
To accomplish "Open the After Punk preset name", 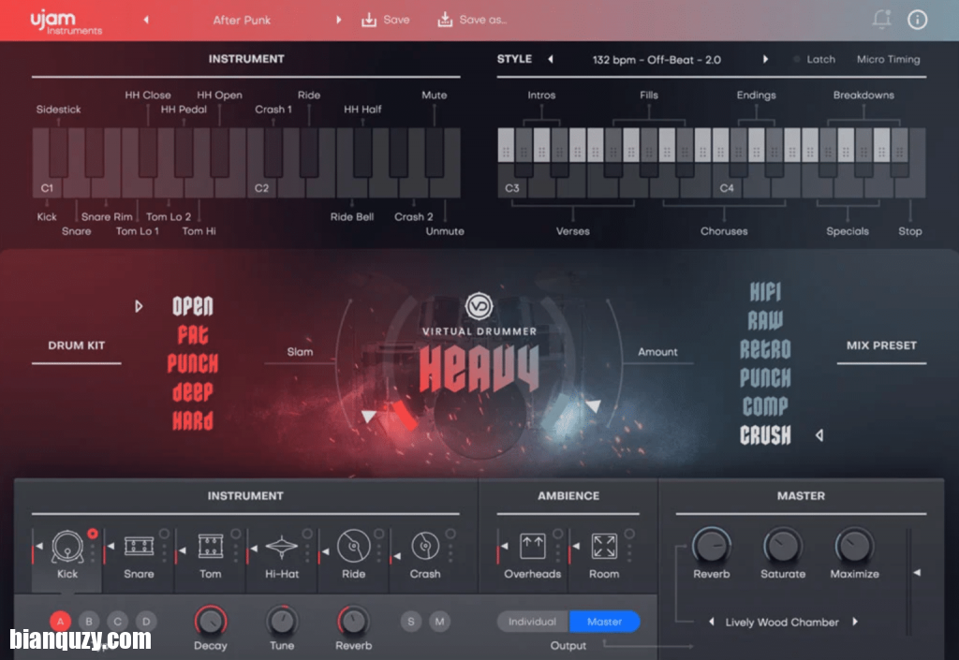I will (242, 21).
